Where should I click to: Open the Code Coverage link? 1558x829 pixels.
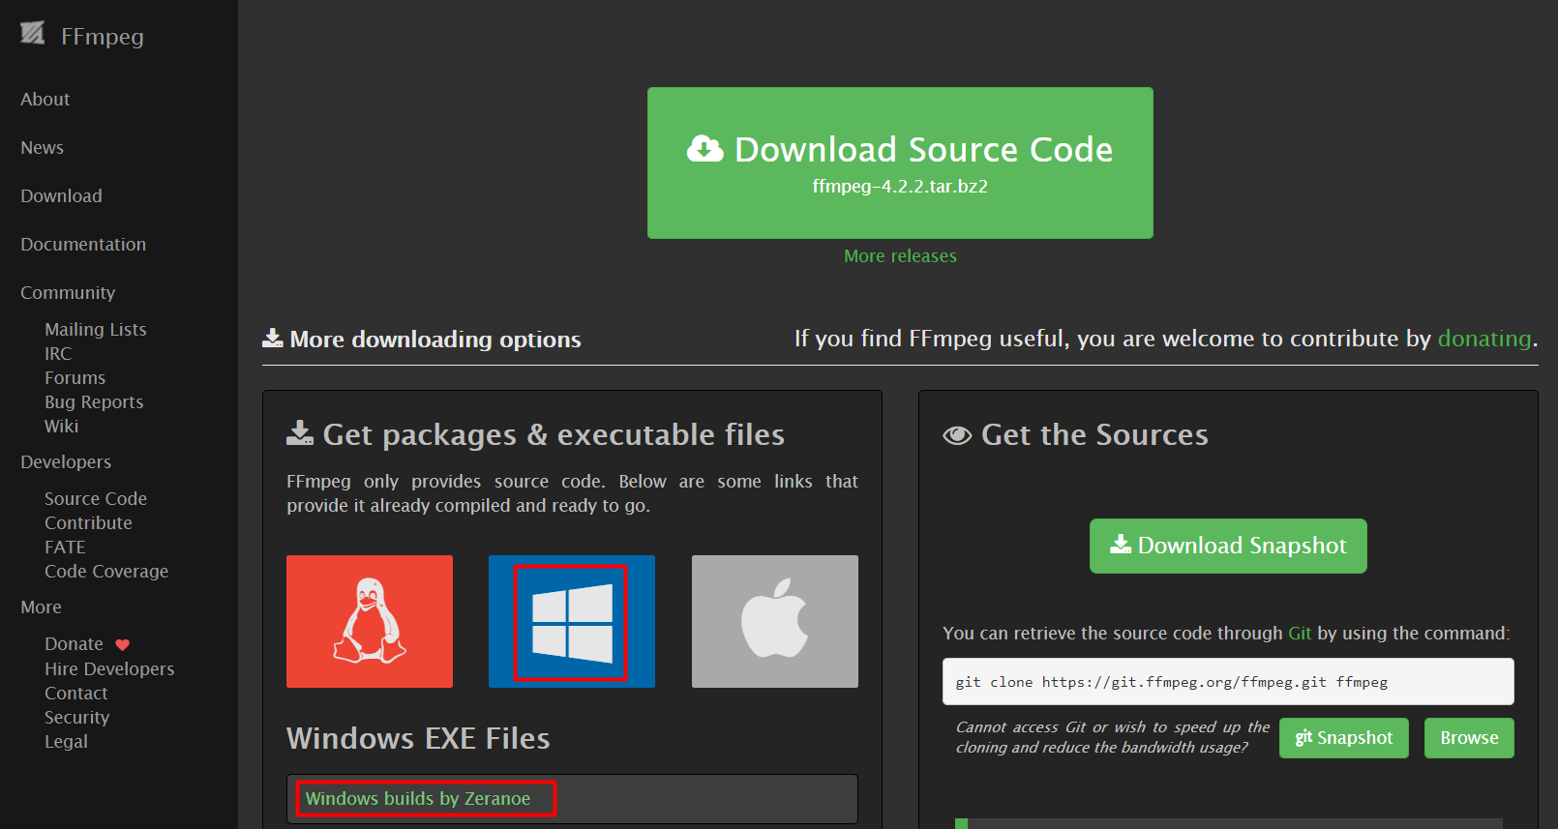106,572
